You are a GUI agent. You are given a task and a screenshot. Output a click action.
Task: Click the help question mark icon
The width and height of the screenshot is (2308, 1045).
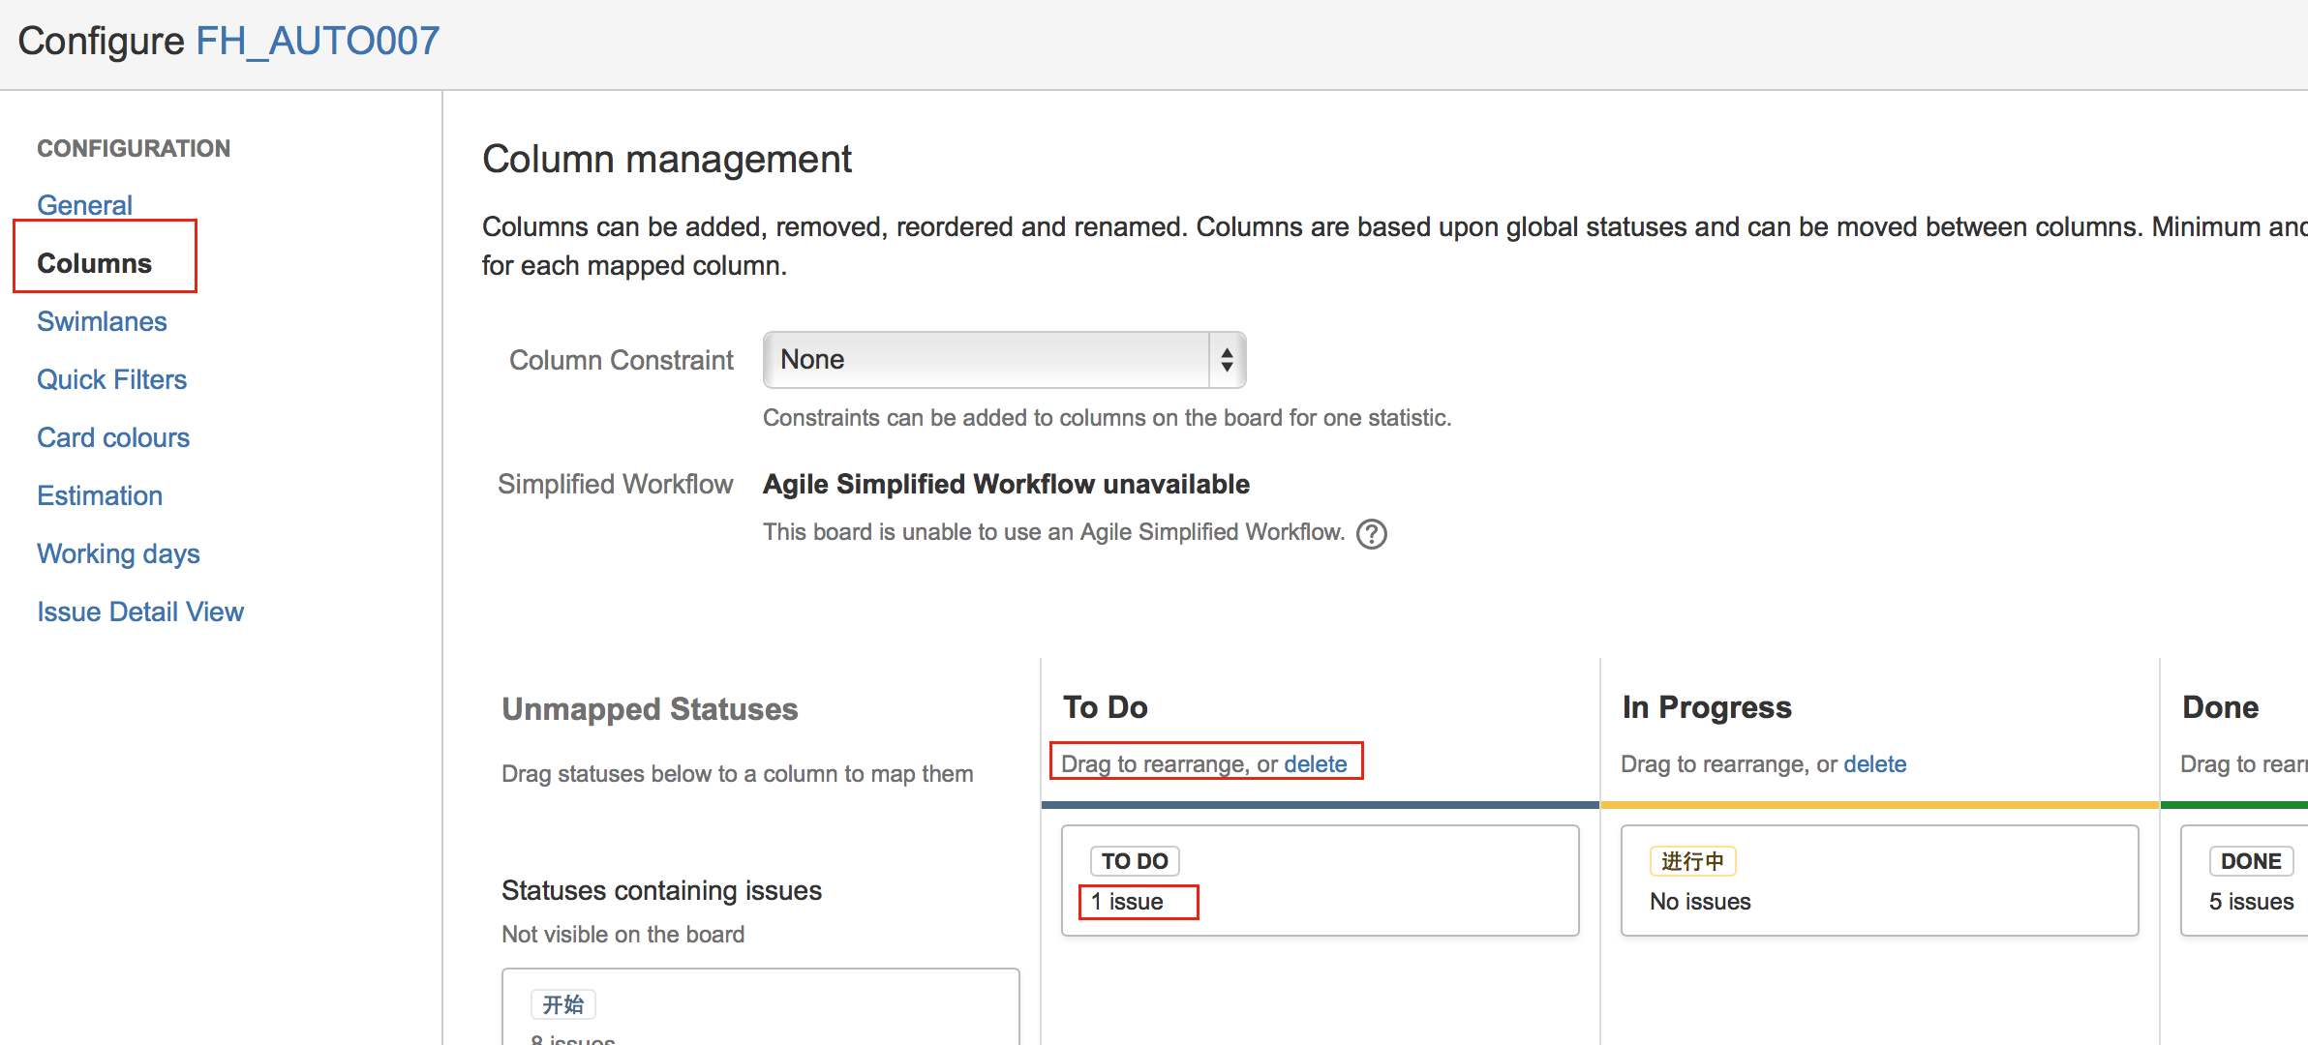(1371, 533)
